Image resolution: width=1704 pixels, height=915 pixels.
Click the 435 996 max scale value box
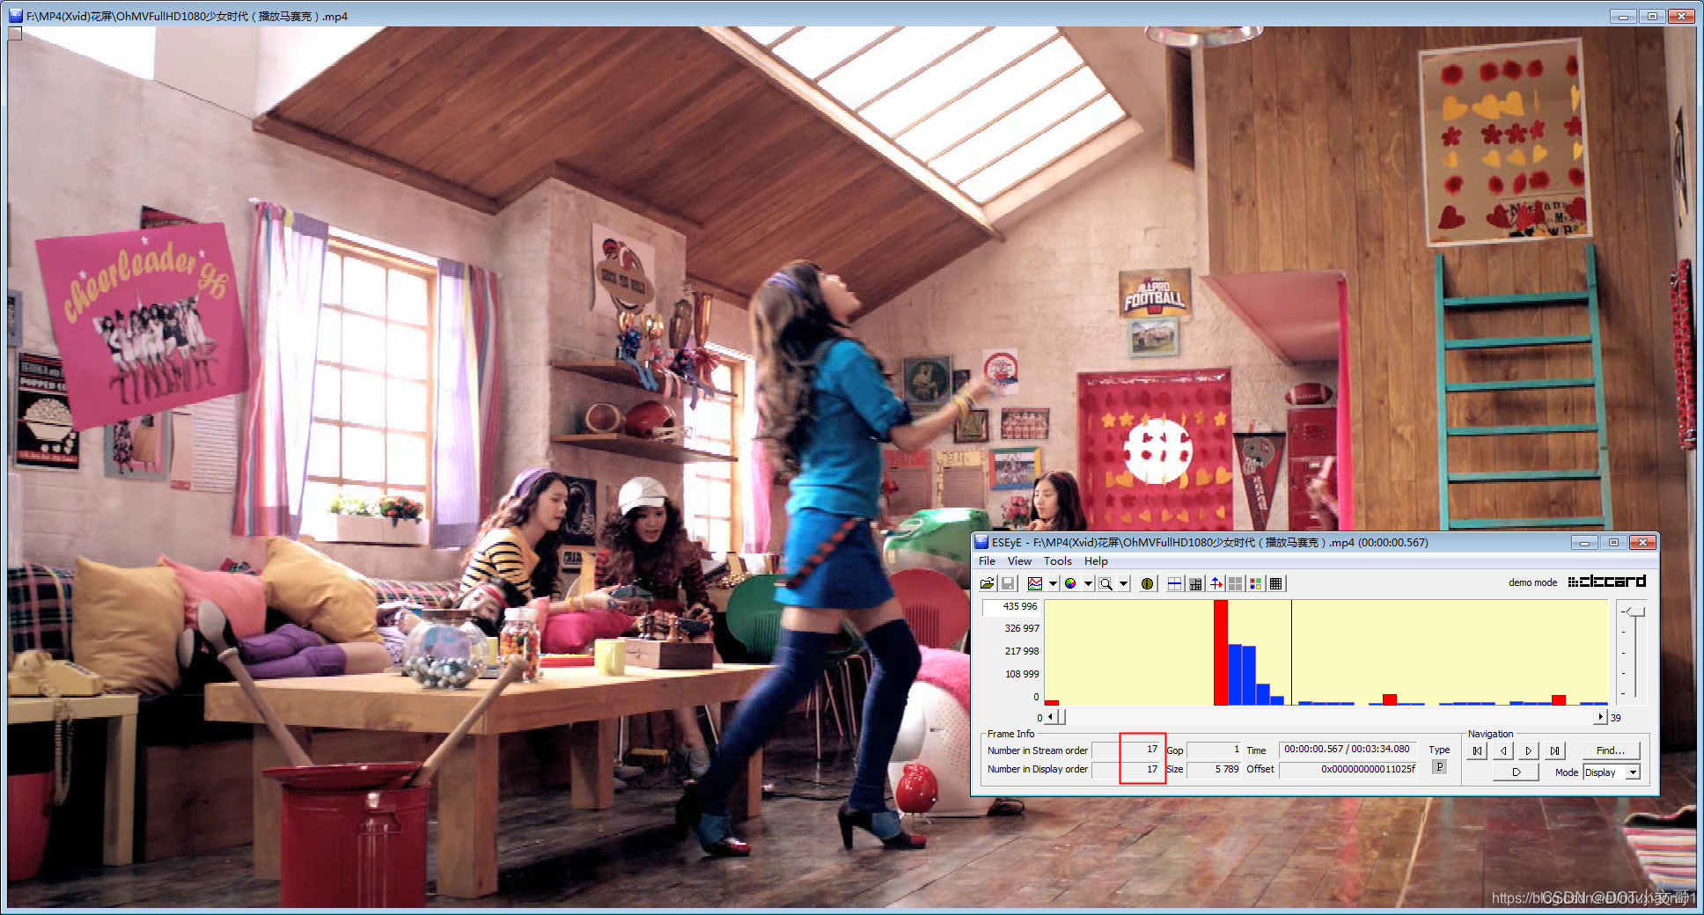click(1011, 607)
